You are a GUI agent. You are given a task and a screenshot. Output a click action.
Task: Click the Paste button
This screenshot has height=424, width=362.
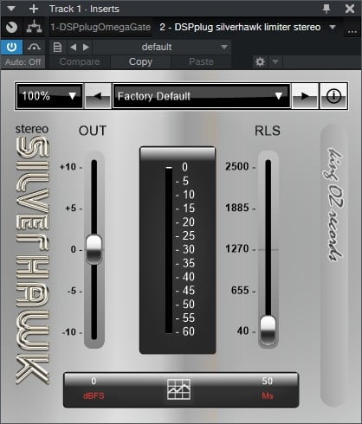coord(201,61)
